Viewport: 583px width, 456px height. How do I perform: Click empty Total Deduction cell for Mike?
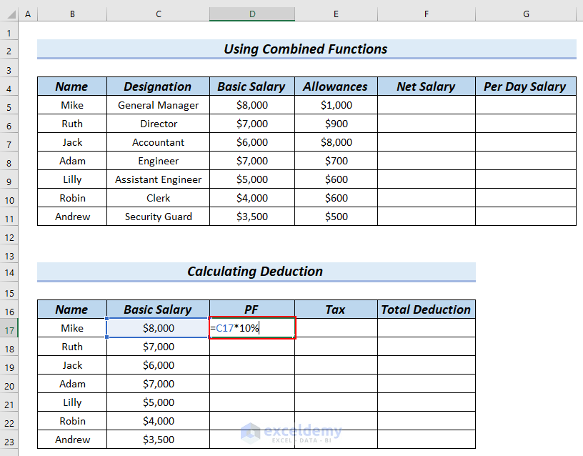coord(427,328)
